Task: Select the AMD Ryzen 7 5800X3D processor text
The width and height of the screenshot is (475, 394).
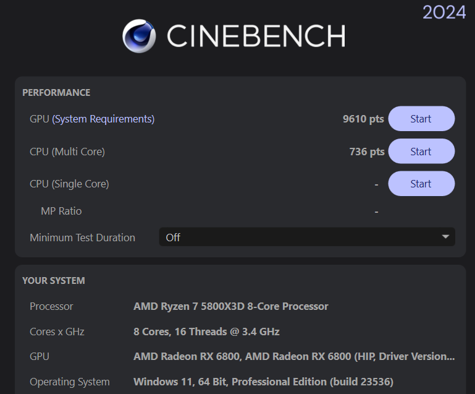Action: [x=231, y=306]
